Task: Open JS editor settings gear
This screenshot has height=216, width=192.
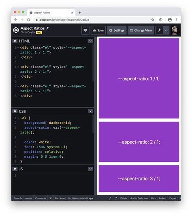Action: [x=15, y=169]
